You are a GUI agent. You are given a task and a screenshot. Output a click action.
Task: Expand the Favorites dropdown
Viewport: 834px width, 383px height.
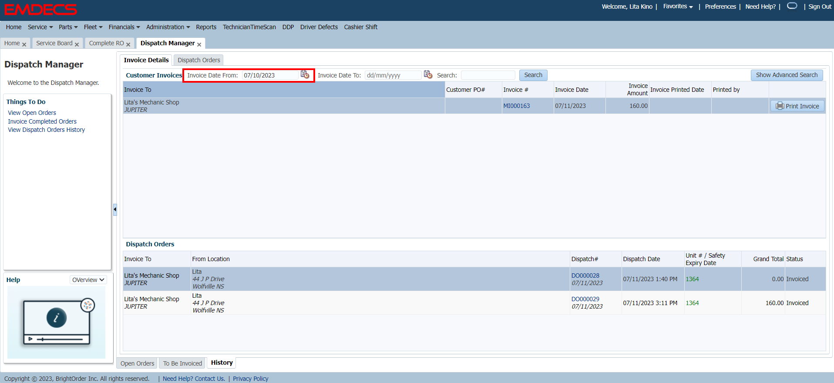(x=678, y=7)
